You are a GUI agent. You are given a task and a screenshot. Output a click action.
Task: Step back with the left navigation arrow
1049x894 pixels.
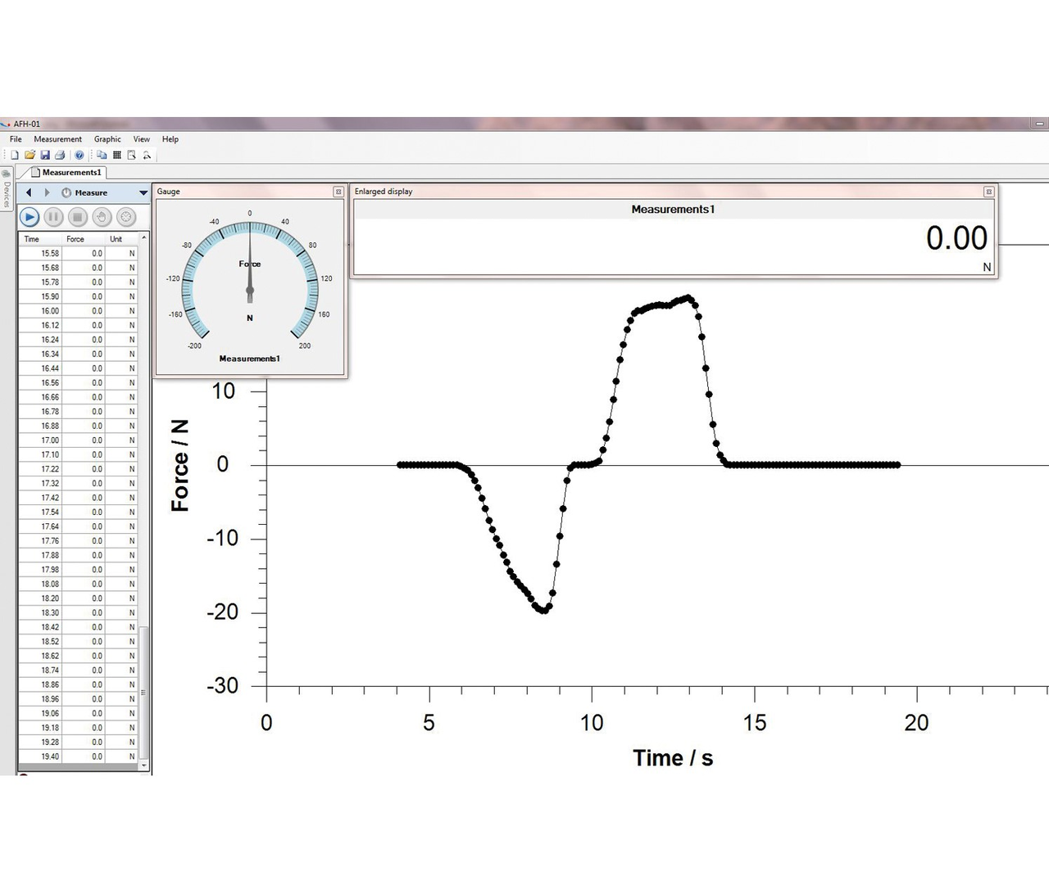point(29,192)
